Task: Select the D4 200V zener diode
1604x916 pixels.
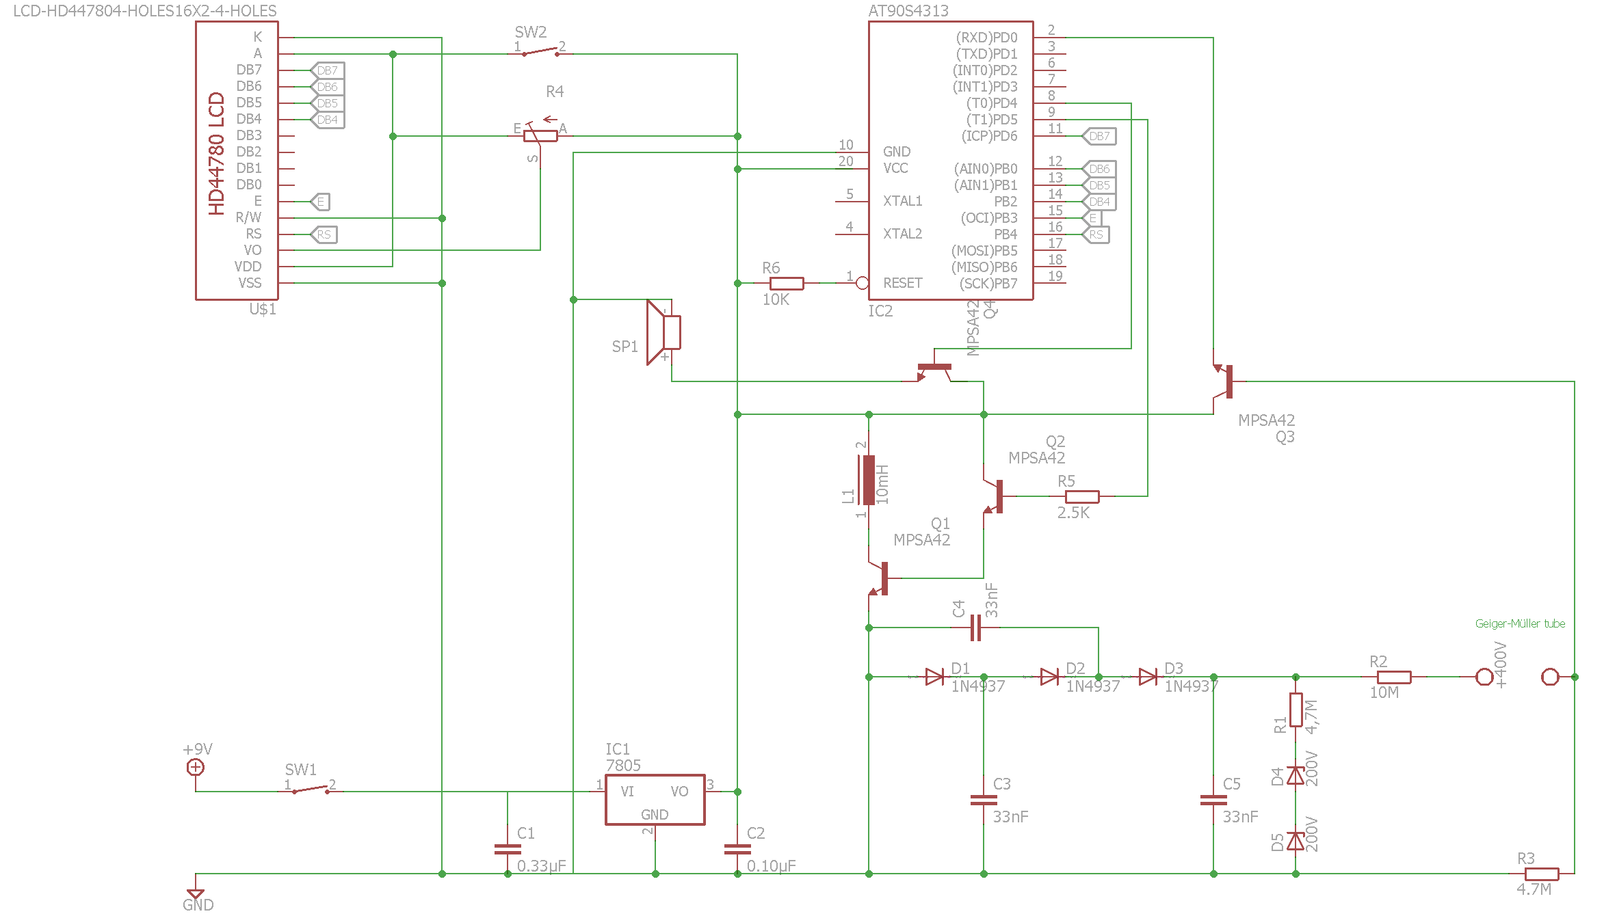Action: [1296, 775]
